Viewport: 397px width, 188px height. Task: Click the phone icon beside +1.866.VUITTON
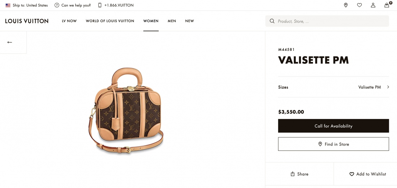pyautogui.click(x=100, y=5)
